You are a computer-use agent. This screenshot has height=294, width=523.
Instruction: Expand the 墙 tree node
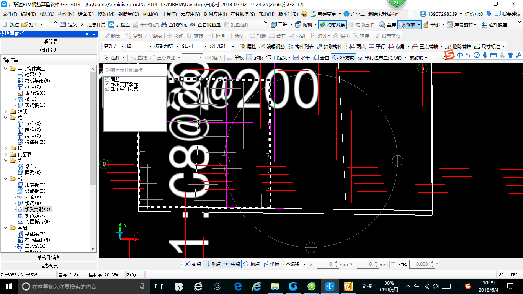[5, 148]
